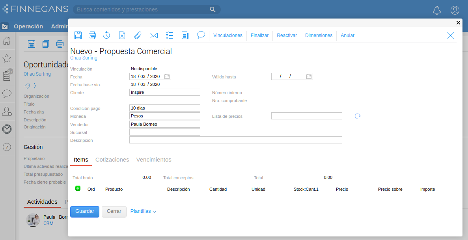Open notifications bell icon
Viewport: 468px width, 240px height.
436,10
